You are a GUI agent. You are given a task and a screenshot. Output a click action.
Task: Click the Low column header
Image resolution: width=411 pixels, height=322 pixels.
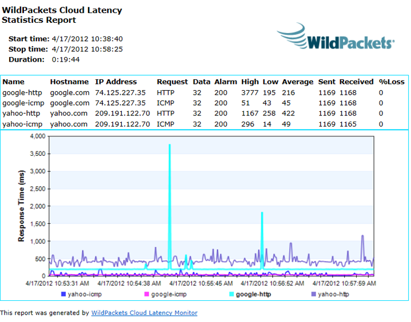[270, 82]
